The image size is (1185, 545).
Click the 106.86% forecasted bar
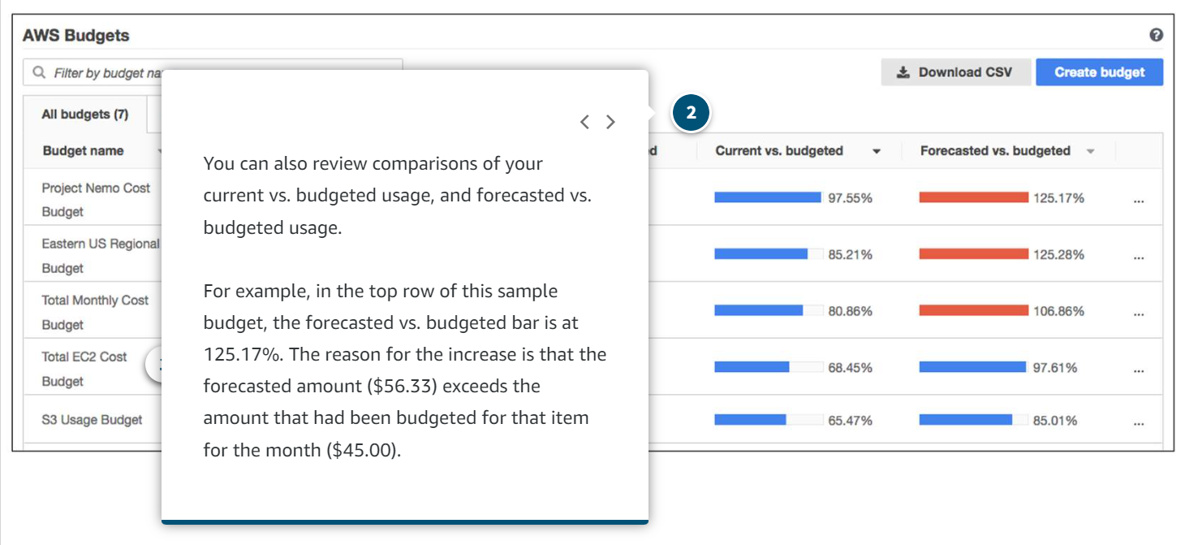point(974,310)
